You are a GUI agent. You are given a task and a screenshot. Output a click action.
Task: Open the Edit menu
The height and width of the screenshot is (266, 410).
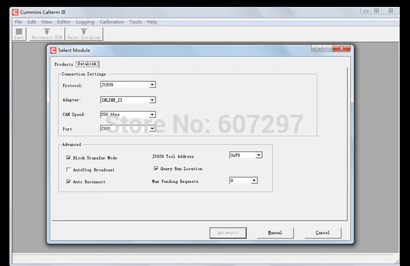tap(31, 22)
